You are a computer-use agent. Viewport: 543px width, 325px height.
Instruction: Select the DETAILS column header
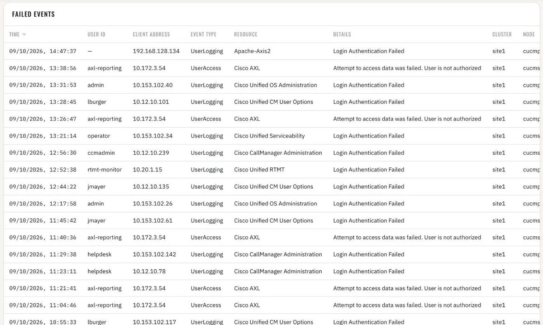point(342,34)
